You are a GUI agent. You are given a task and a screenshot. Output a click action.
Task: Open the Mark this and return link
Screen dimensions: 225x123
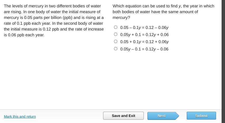coord(20,116)
